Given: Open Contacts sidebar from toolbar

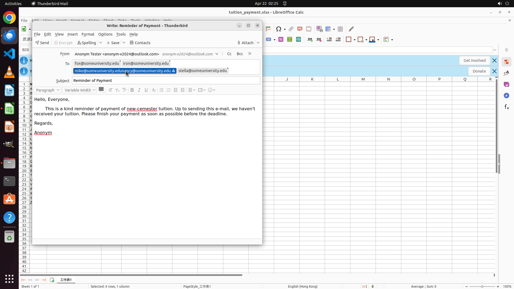Looking at the screenshot, I should click(x=140, y=43).
